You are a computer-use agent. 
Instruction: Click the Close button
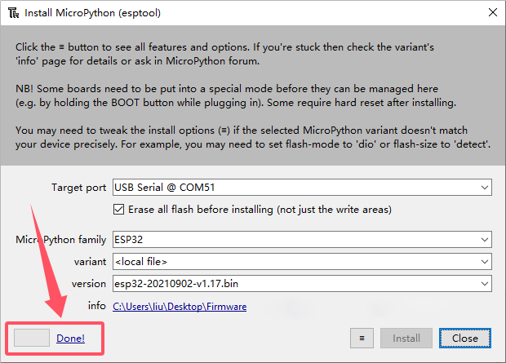[x=465, y=339]
